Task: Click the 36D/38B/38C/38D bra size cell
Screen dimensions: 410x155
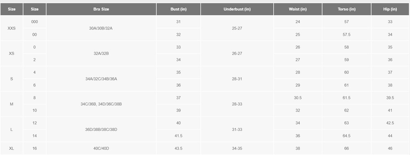Action: coord(101,130)
